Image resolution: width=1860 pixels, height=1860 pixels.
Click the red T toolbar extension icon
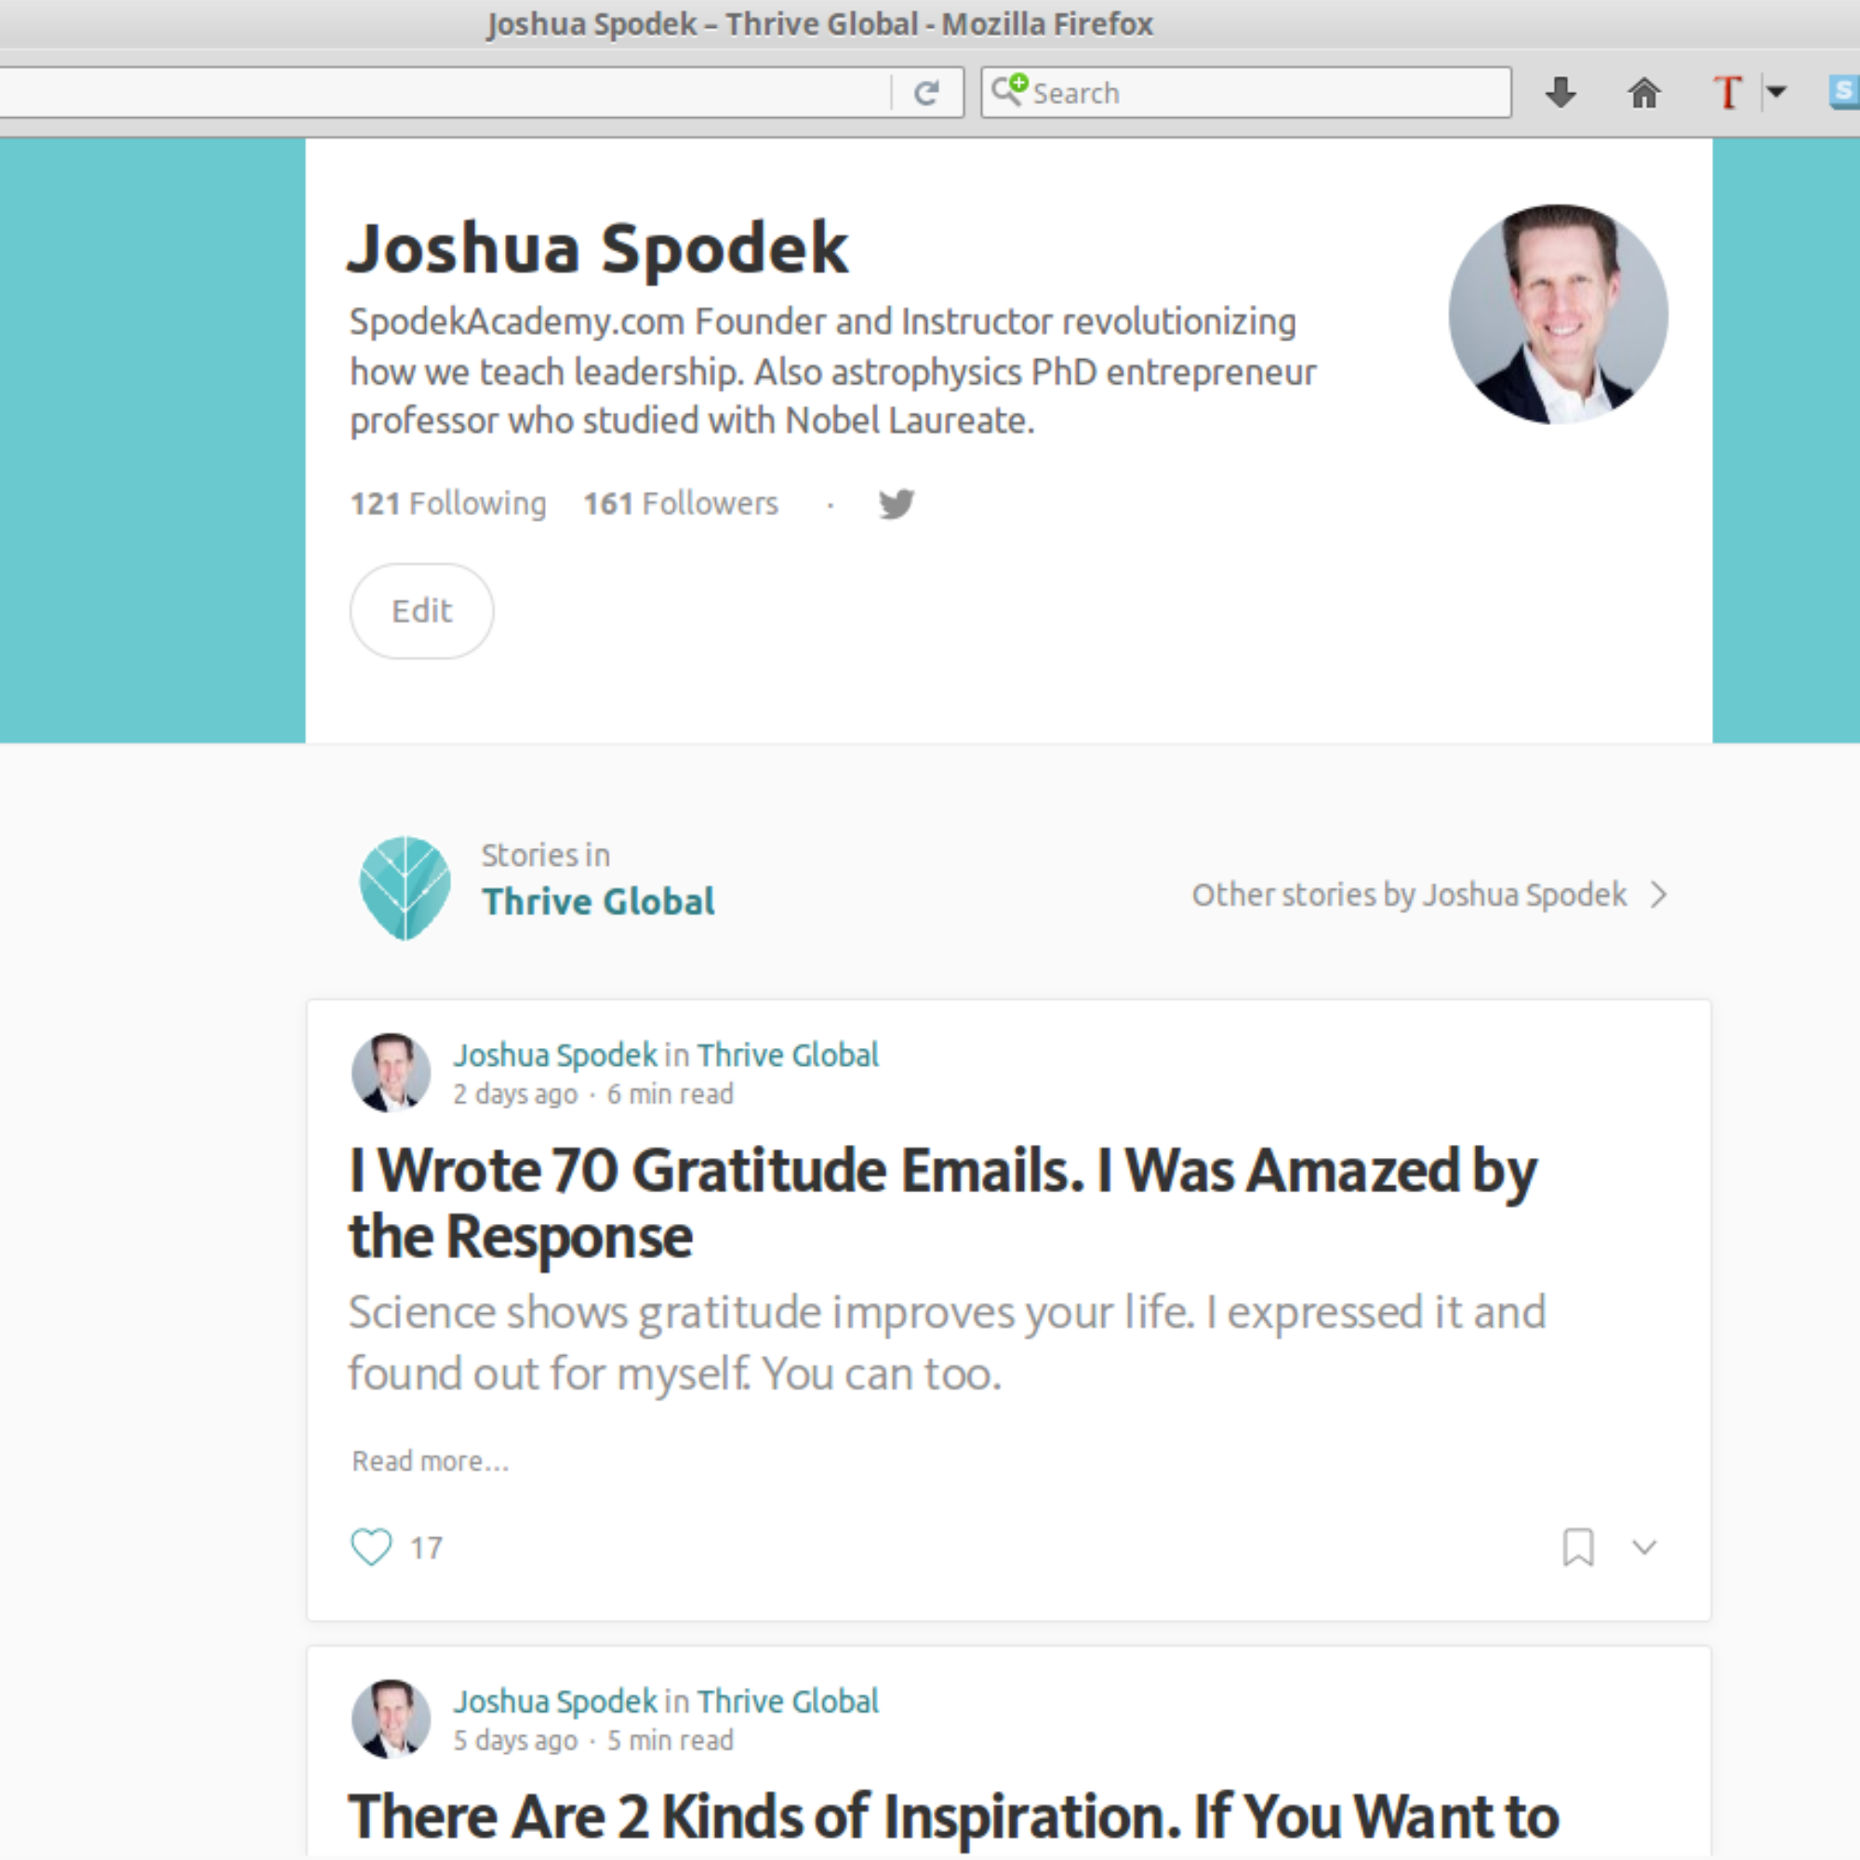coord(1728,93)
